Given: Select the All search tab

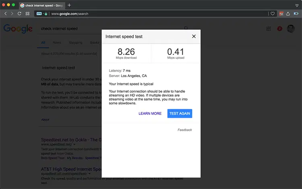Looking at the screenshot, I should click(43, 43).
